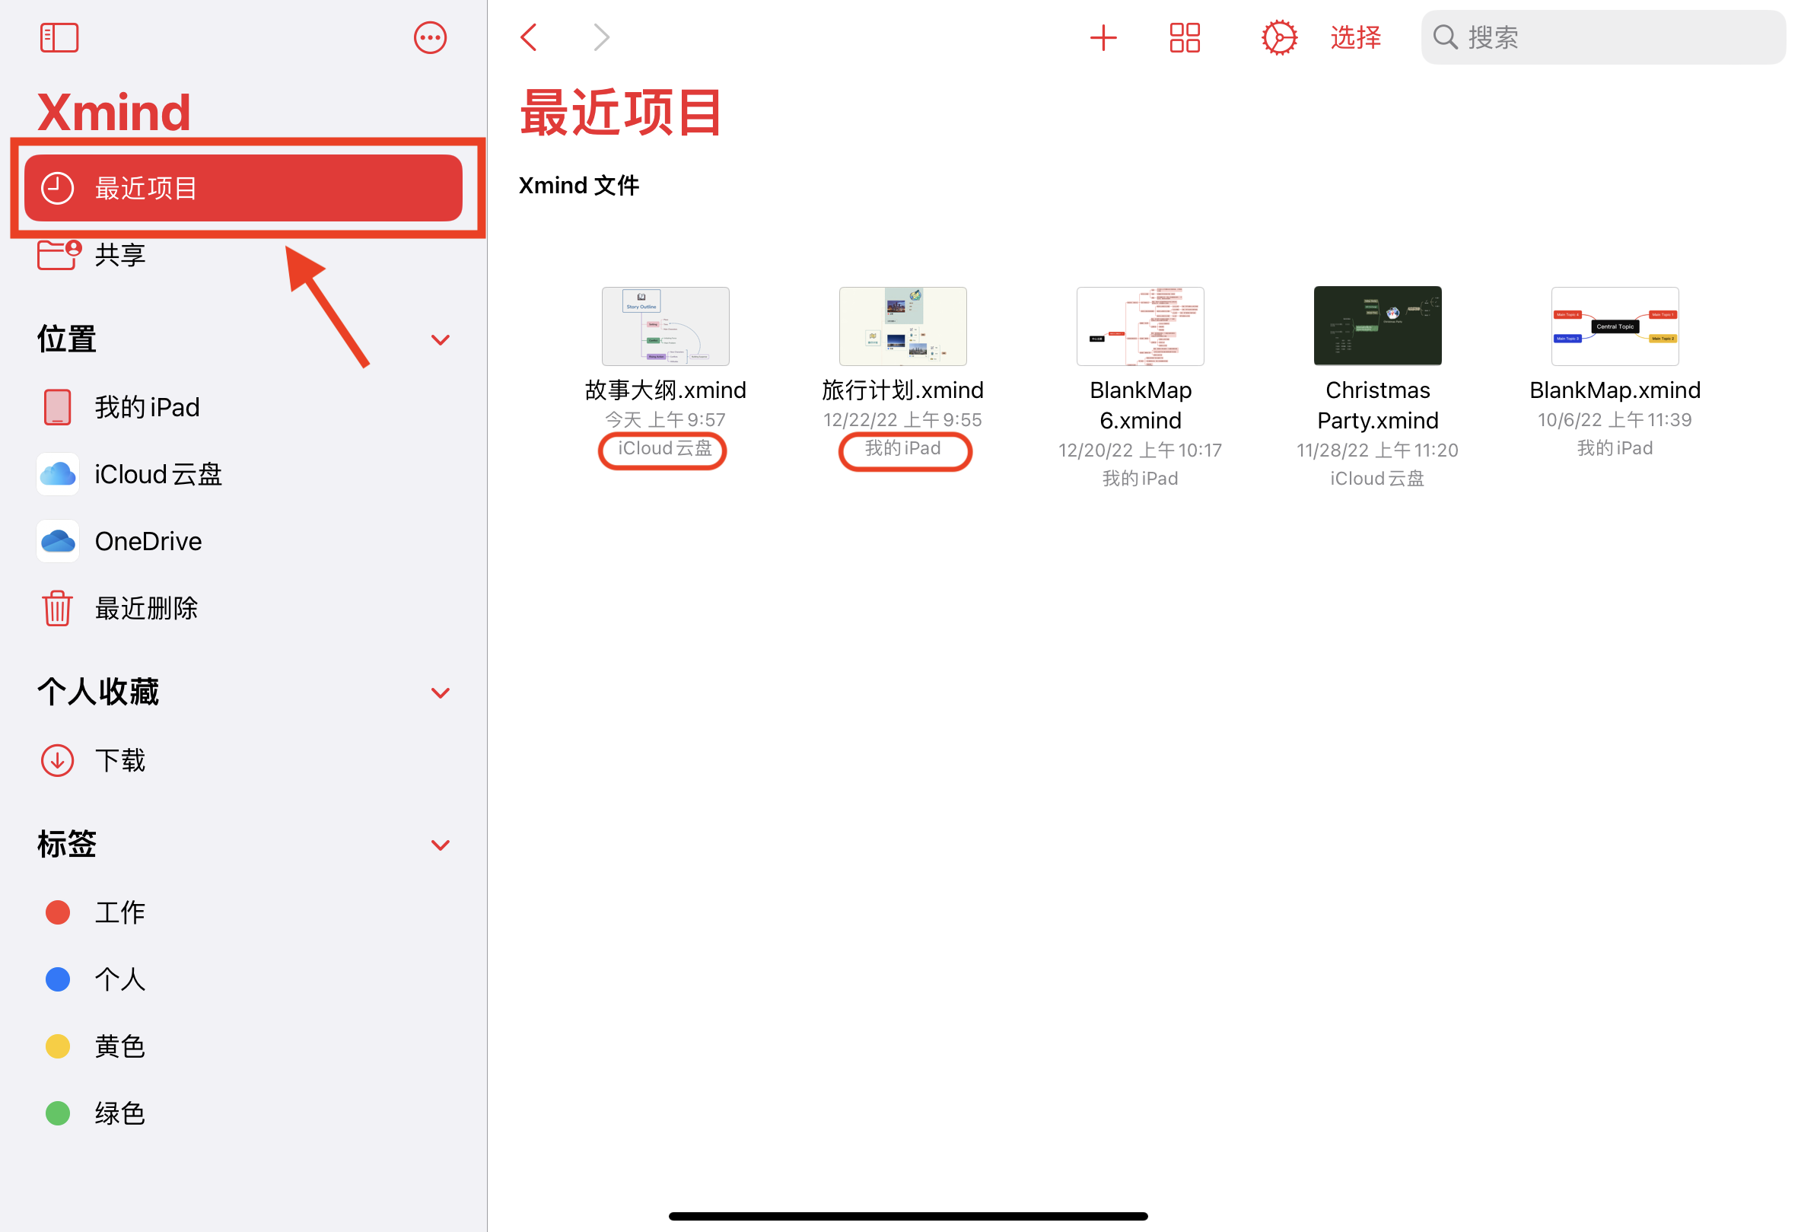Filter by 绿色 tag label
1817x1232 pixels.
[120, 1113]
